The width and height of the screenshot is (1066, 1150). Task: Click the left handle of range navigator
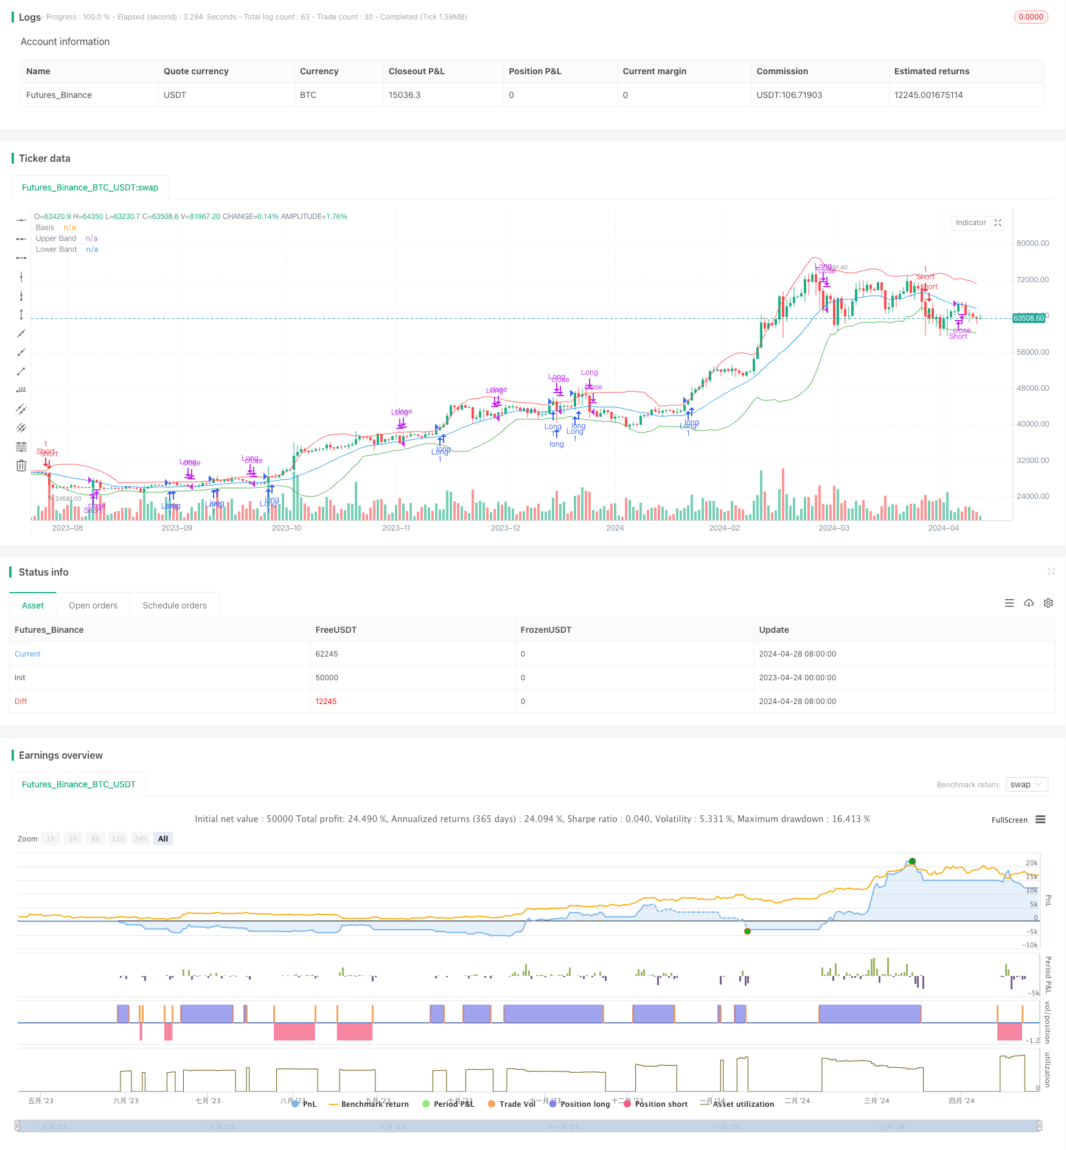(18, 1126)
